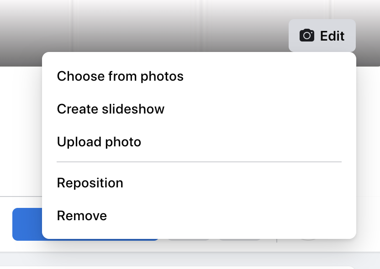Choose Upload photo from the menu
This screenshot has height=269, width=380.
coord(99,142)
